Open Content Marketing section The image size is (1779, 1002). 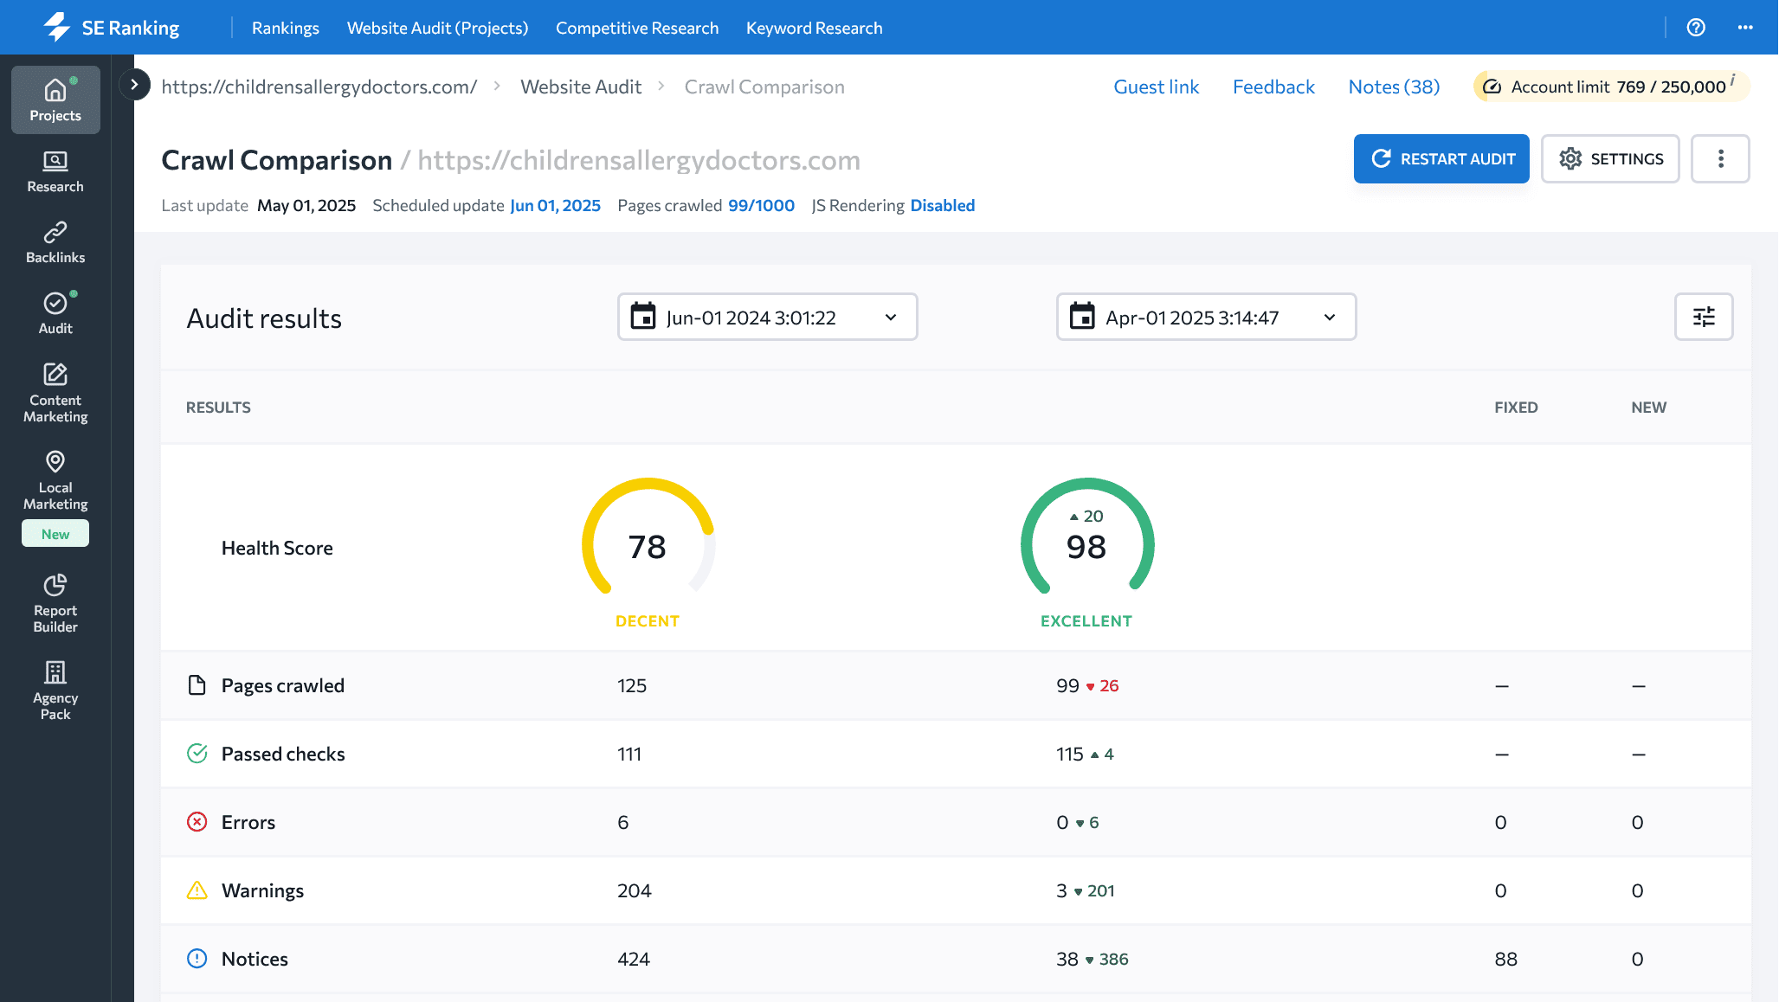pos(55,393)
